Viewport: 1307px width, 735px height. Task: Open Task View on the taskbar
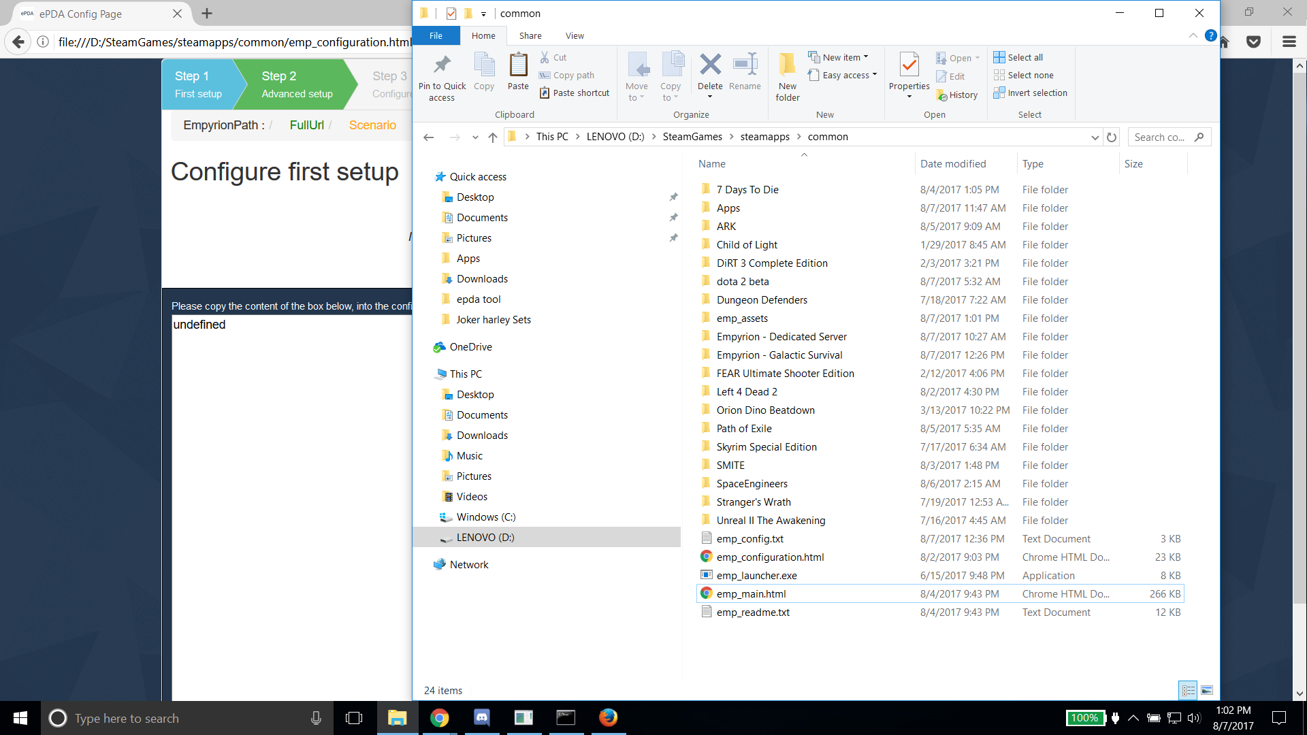354,718
